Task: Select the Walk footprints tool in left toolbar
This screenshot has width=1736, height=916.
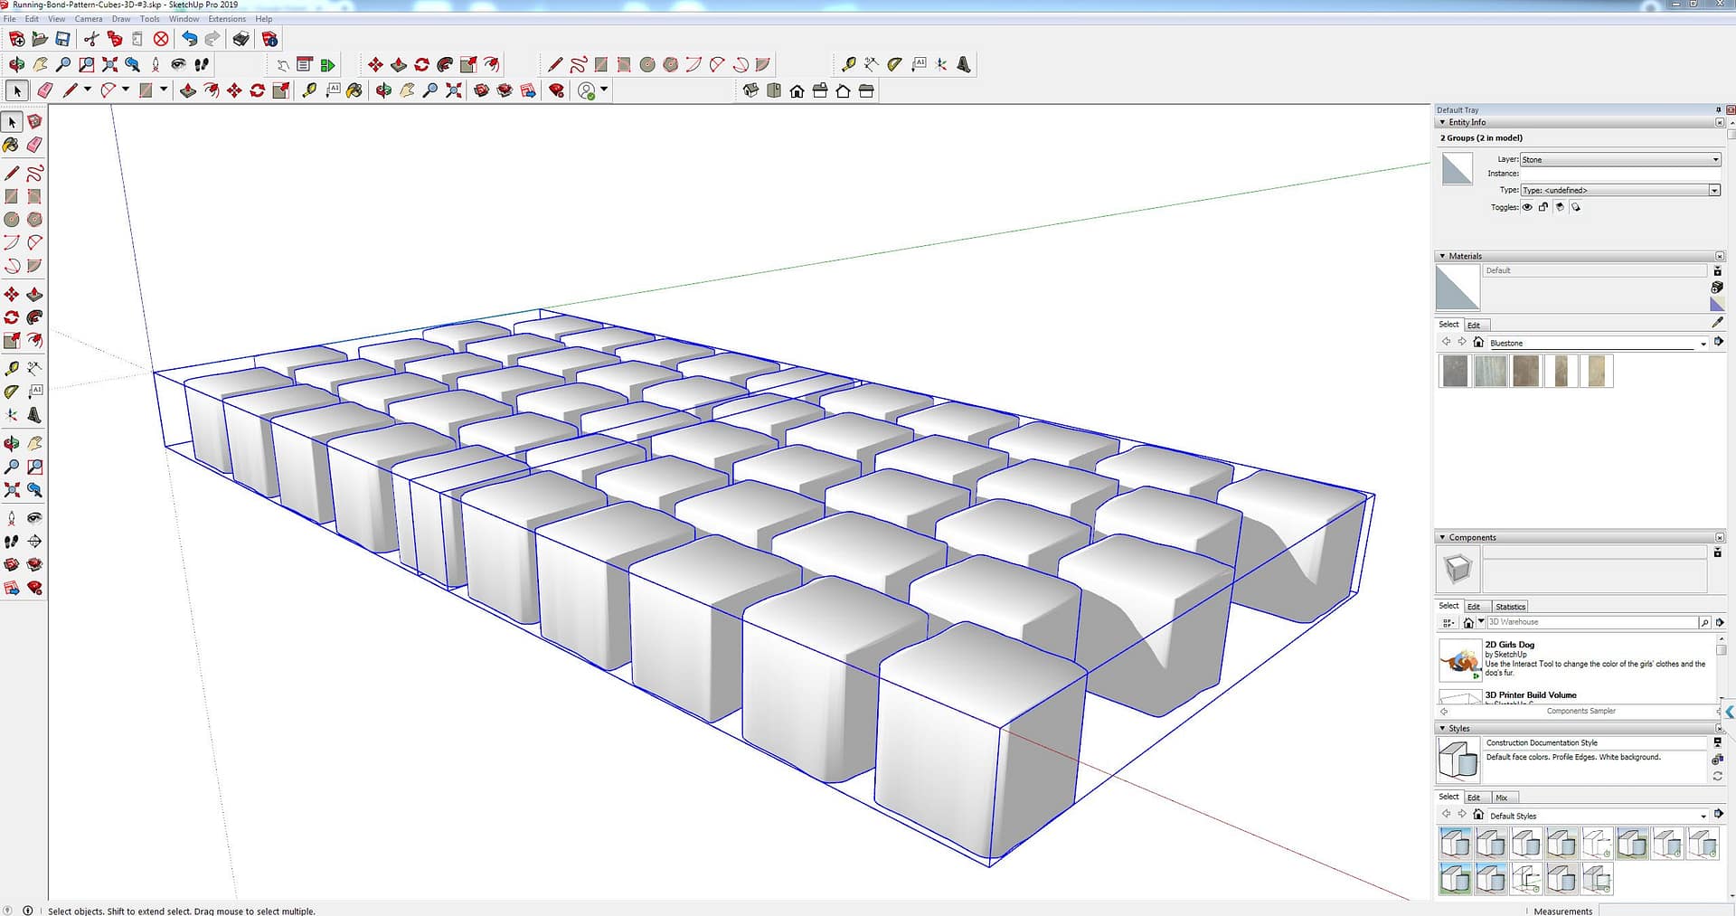Action: pyautogui.click(x=11, y=542)
